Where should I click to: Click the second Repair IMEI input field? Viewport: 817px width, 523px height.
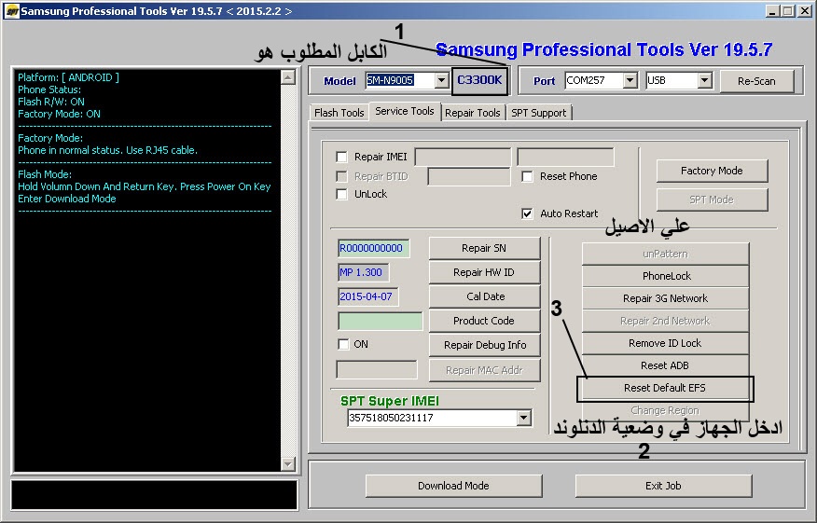565,157
